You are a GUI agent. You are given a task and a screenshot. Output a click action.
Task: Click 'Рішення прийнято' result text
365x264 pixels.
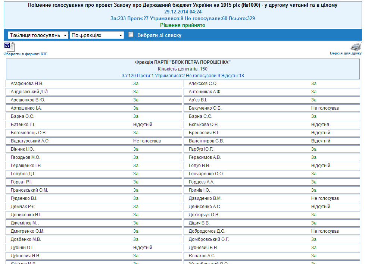click(182, 25)
